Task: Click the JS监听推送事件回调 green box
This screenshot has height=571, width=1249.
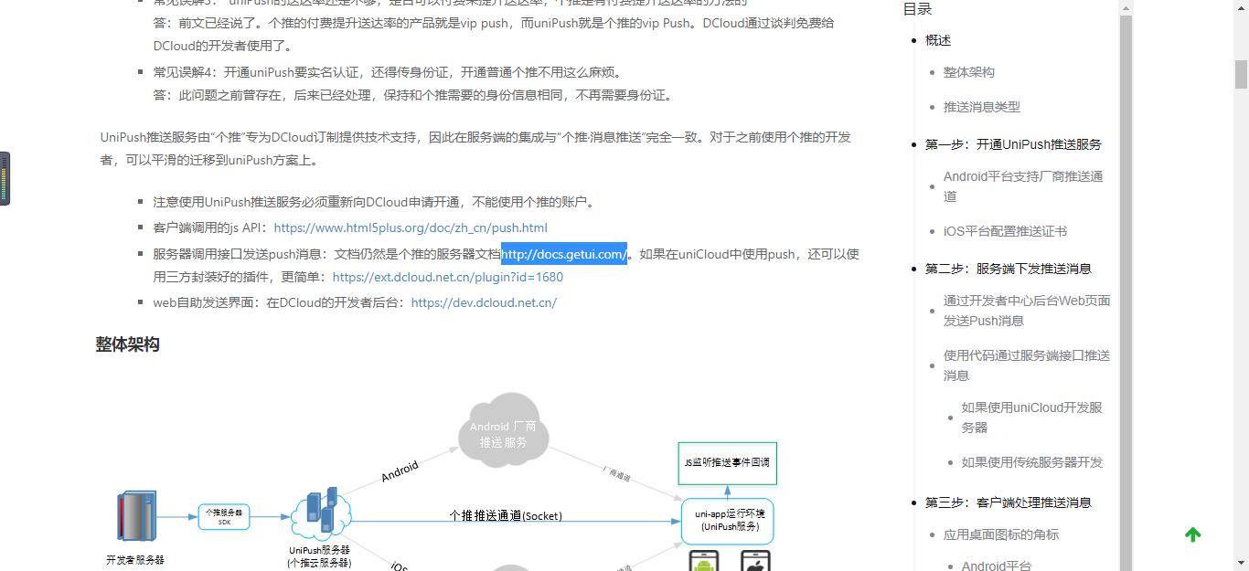Action: click(727, 462)
